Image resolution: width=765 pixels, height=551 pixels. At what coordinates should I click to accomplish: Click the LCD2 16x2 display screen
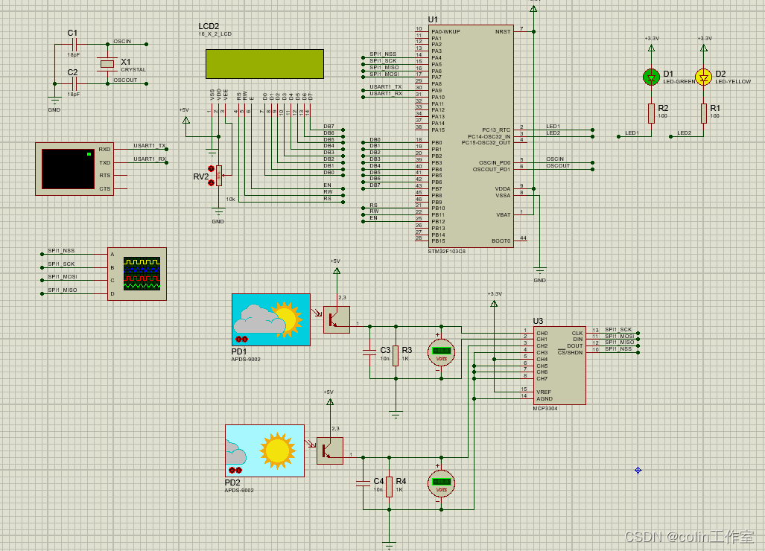tap(264, 63)
